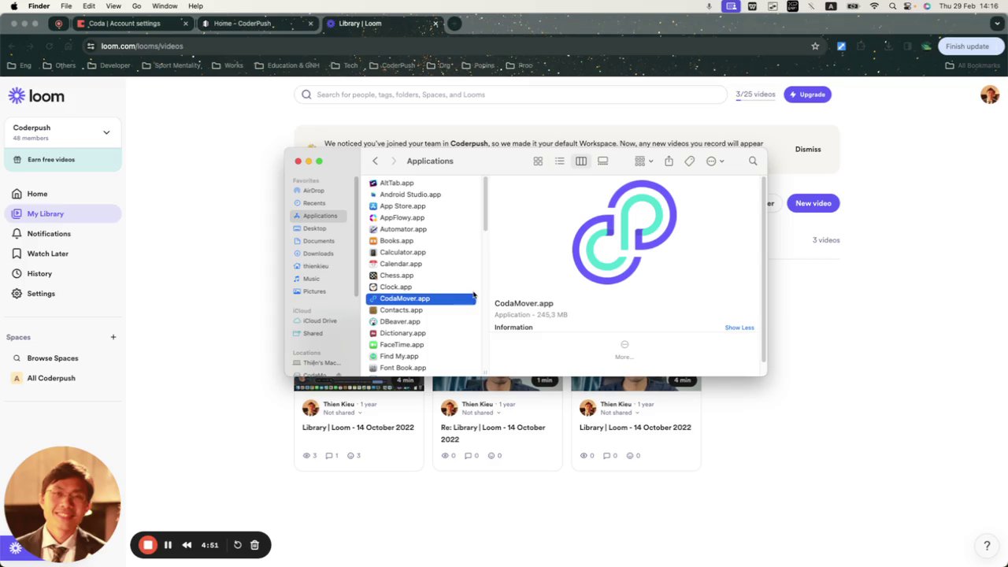Image resolution: width=1008 pixels, height=567 pixels.
Task: Stop the Loom recording
Action: (148, 545)
